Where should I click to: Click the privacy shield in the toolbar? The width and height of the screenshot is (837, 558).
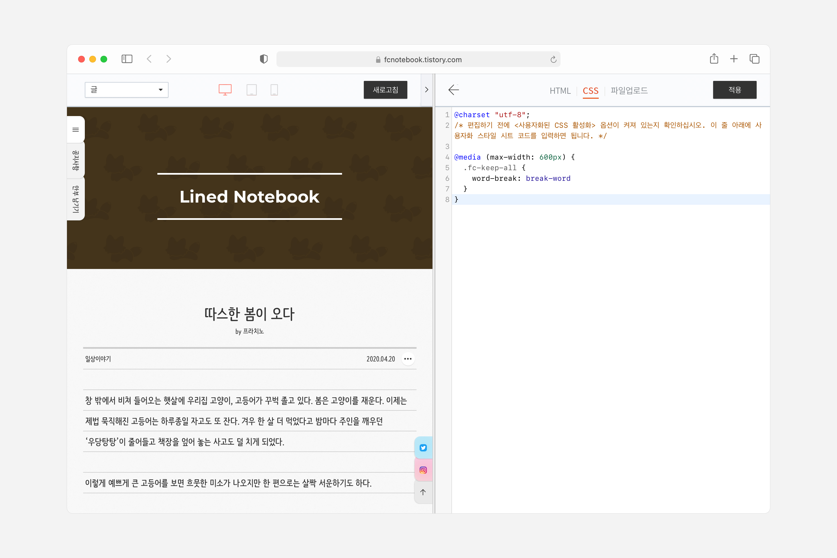coord(264,59)
